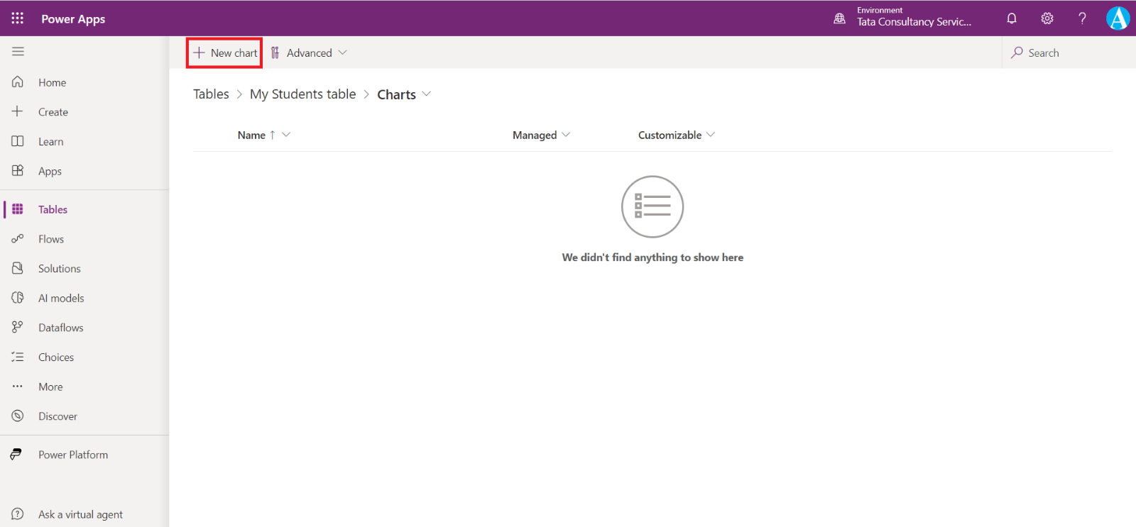
Task: Open the user account avatar
Action: coord(1118,18)
